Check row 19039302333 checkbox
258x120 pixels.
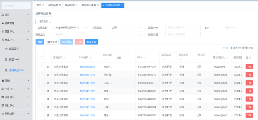41,67
